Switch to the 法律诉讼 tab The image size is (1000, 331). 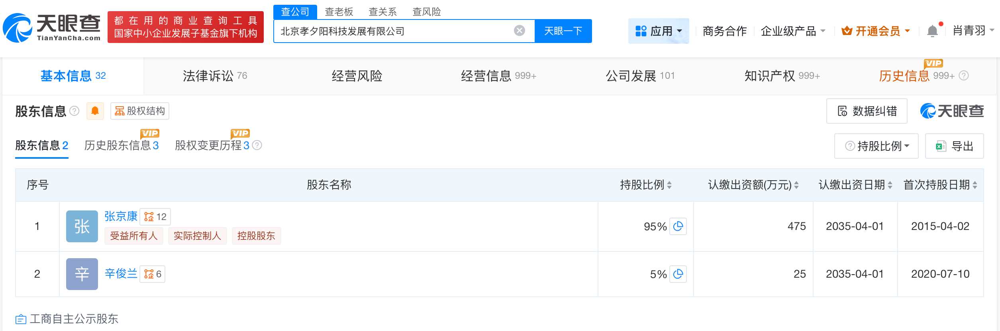[215, 76]
